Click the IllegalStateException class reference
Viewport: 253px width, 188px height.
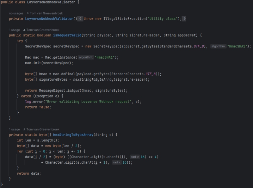click(121, 19)
